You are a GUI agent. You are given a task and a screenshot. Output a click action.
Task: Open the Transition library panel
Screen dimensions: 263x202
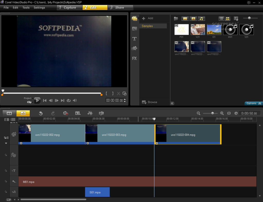click(x=134, y=29)
